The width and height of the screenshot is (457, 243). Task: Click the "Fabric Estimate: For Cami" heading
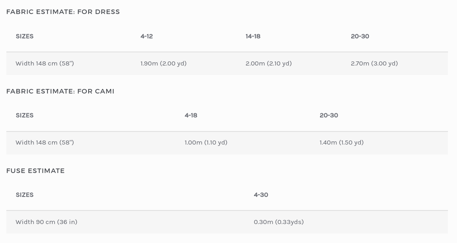[60, 91]
